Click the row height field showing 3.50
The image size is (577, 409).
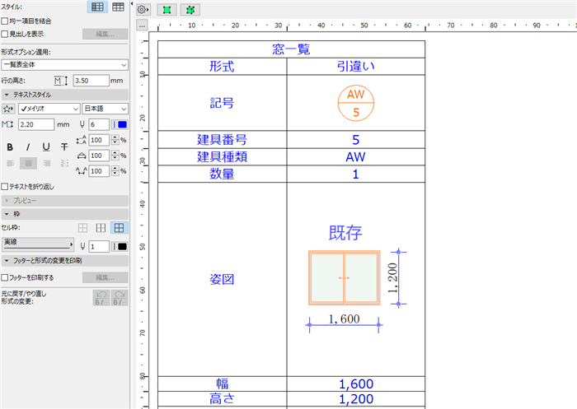tap(91, 81)
